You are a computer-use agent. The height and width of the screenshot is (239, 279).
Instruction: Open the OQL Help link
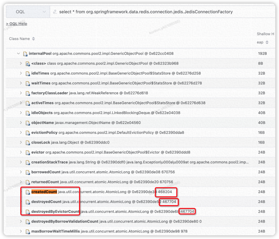pyautogui.click(x=17, y=24)
